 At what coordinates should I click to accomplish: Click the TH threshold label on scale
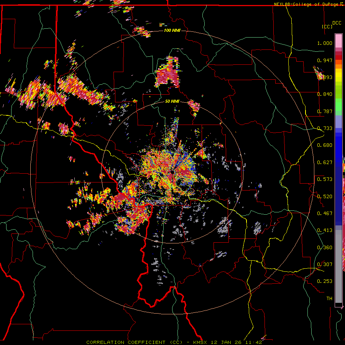(x=329, y=299)
